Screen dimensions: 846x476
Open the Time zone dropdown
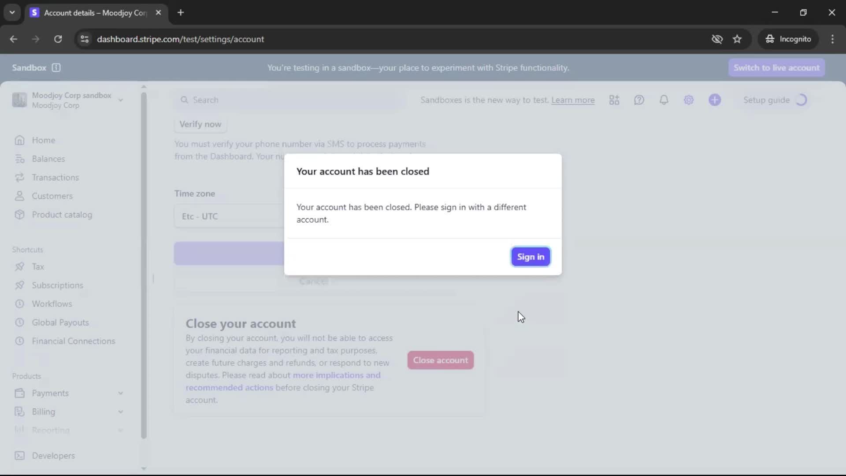pos(229,216)
